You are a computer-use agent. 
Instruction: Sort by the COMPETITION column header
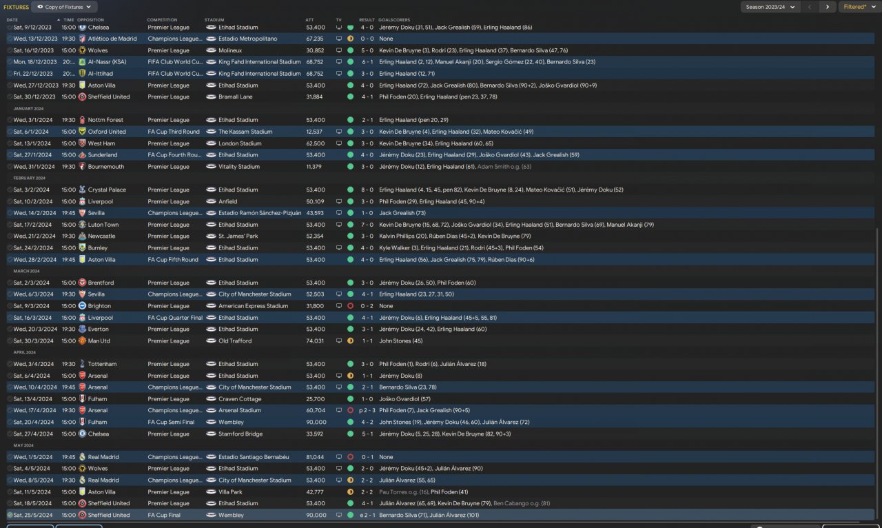coord(162,20)
